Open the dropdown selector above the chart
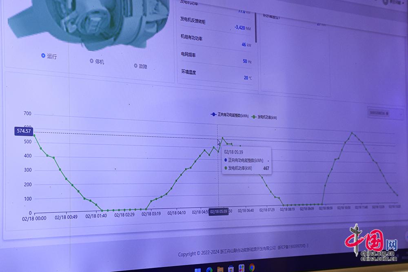This screenshot has width=408, height=272. pyautogui.click(x=384, y=112)
